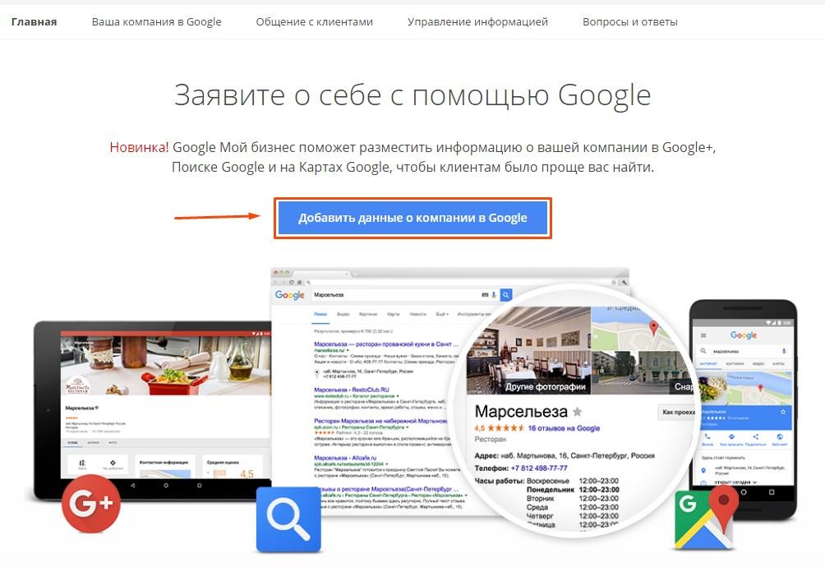Toggle the favorite star on the phone's result card
This screenshot has width=825, height=567.
point(782,412)
